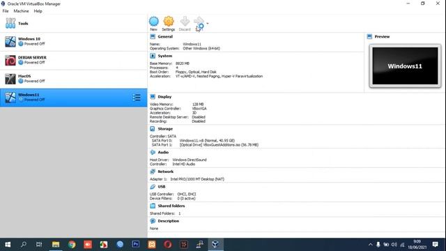Click the Audio section speaker icon
Viewport: 446px width, 251px height.
(x=153, y=152)
